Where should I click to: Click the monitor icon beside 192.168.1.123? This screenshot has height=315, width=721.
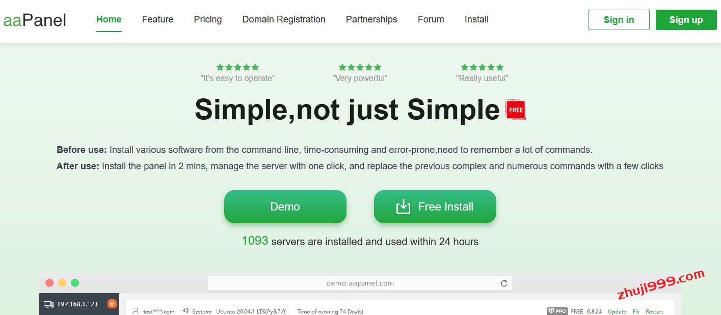[48, 304]
